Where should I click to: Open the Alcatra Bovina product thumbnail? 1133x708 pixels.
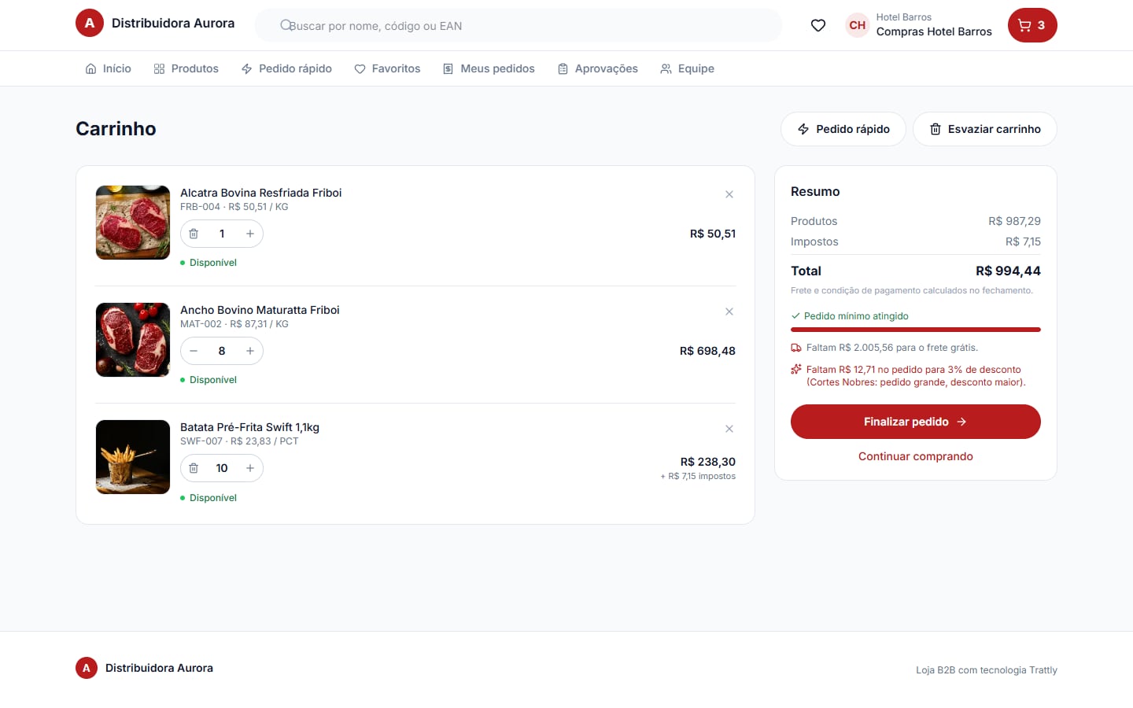point(133,223)
